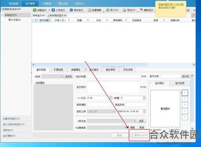Viewport: 201px width, 147px height.
Task: Click the 批量编辑 batch edit icon
Action: [89, 10]
